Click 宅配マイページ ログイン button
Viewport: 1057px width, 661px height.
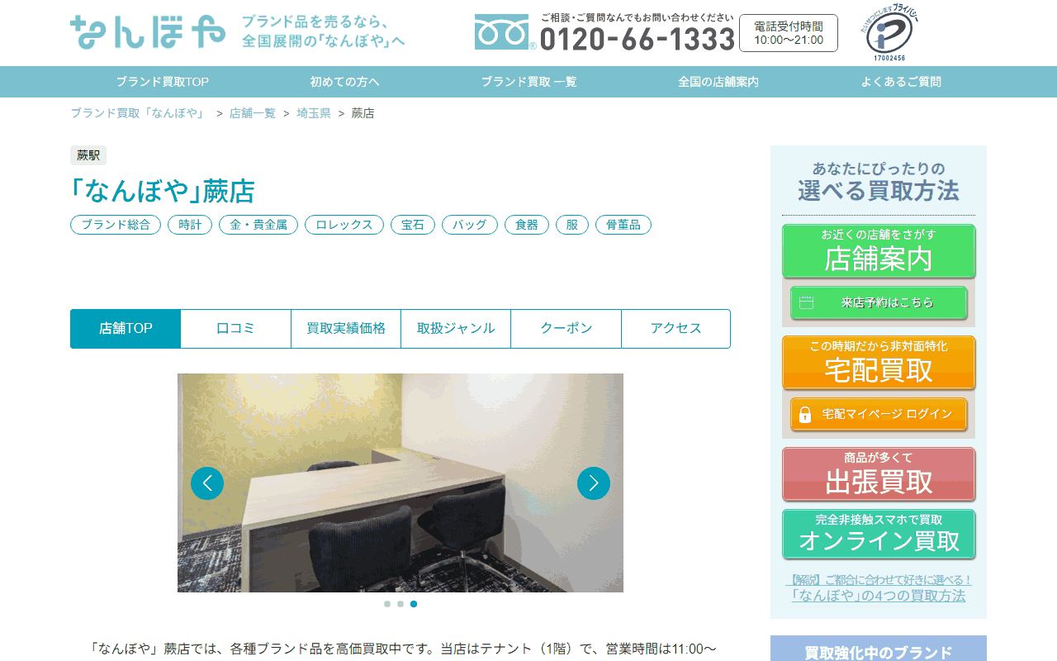pos(879,414)
